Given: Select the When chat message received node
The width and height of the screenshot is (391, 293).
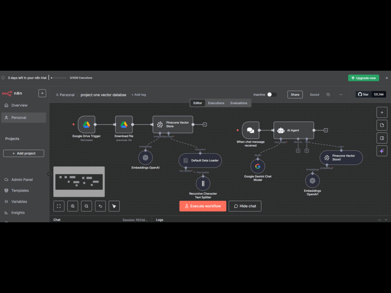Looking at the screenshot, I should point(251,130).
